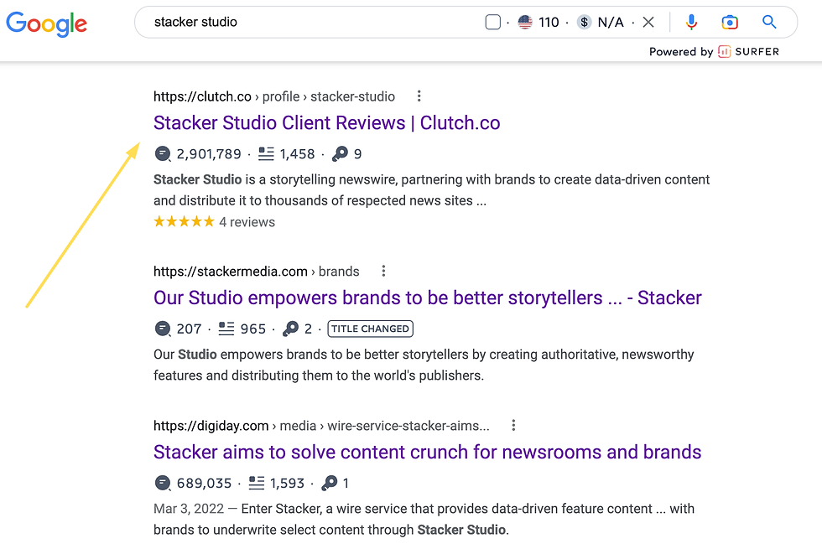Tick the Surfer checkbox in search bar
The height and width of the screenshot is (554, 822).
(493, 22)
